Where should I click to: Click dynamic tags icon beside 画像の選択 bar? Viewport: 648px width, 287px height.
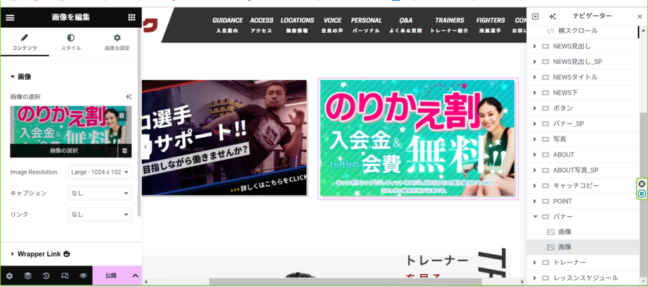pyautogui.click(x=125, y=150)
